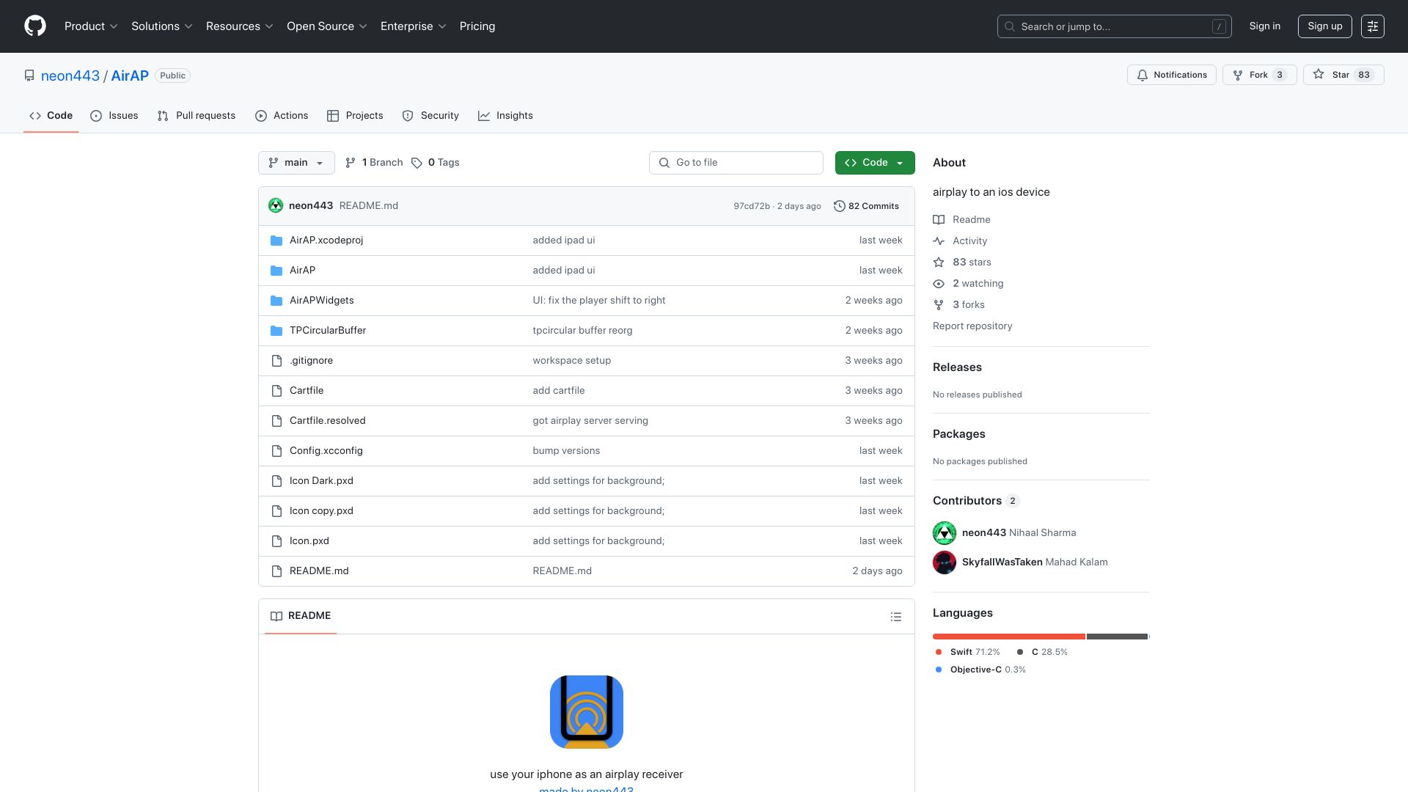The width and height of the screenshot is (1408, 792).
Task: Click the star icon to star AirAP
Action: [x=1319, y=75]
